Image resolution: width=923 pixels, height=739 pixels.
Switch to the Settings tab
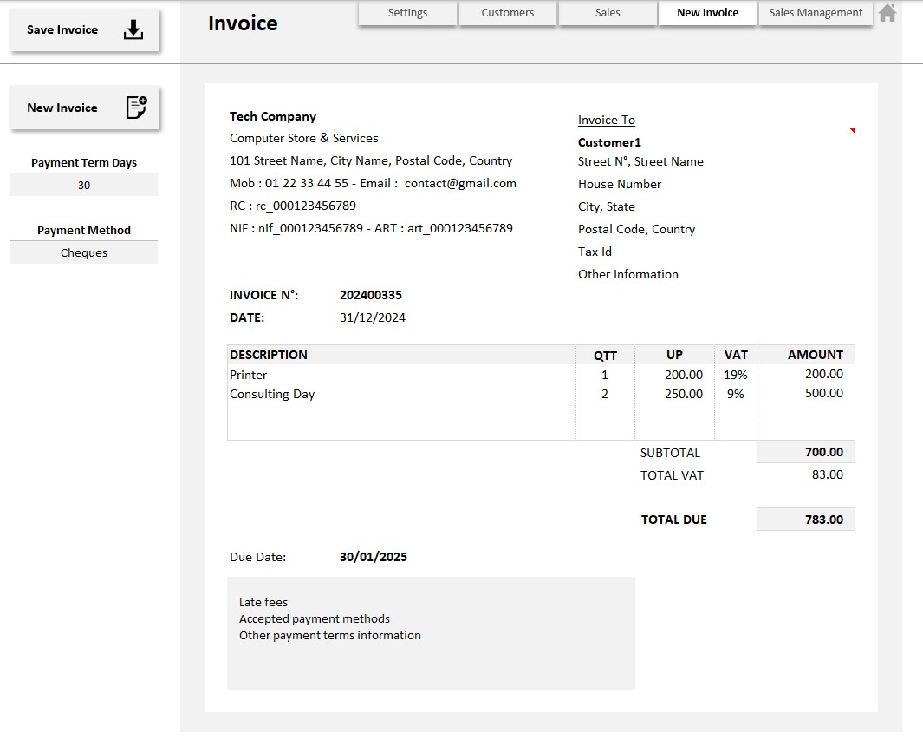(406, 12)
